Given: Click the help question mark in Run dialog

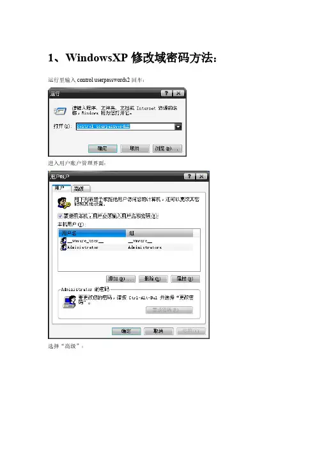Looking at the screenshot, I should (x=167, y=93).
